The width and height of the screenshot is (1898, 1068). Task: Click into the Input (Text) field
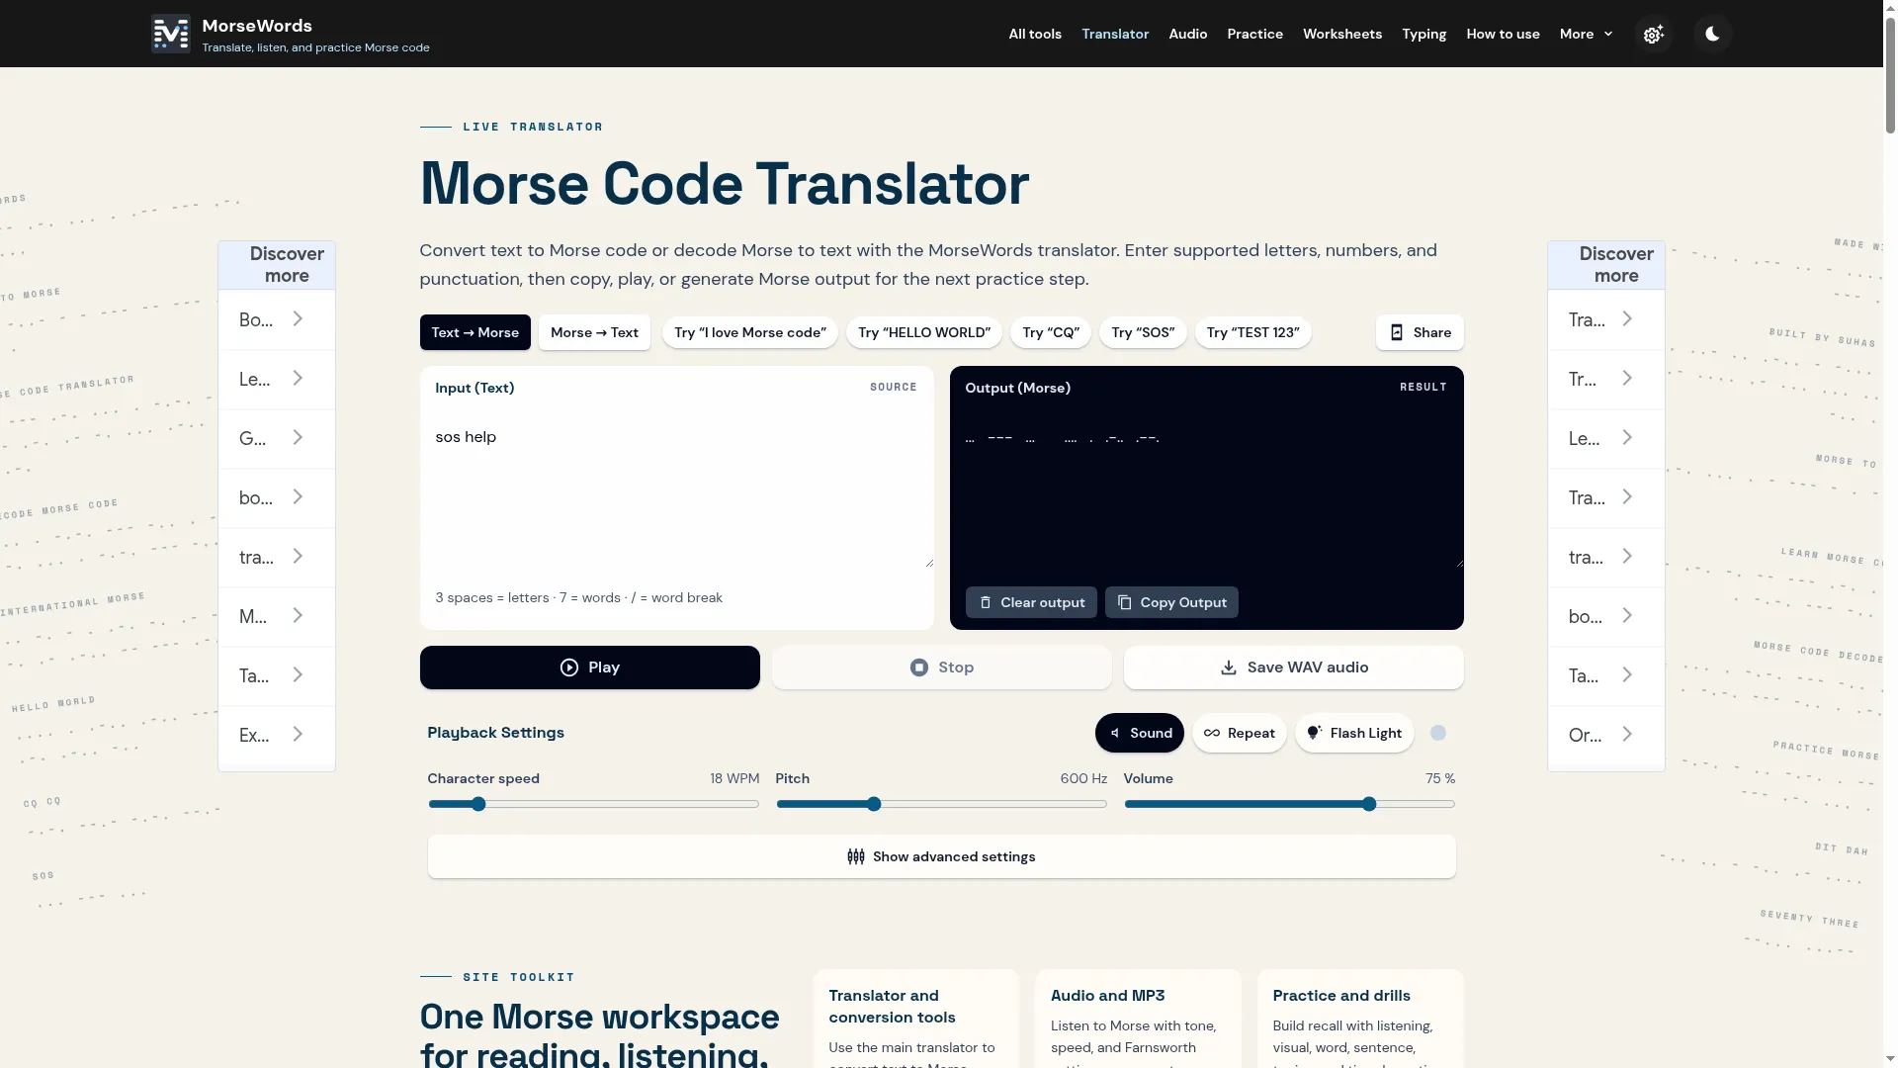coord(676,491)
